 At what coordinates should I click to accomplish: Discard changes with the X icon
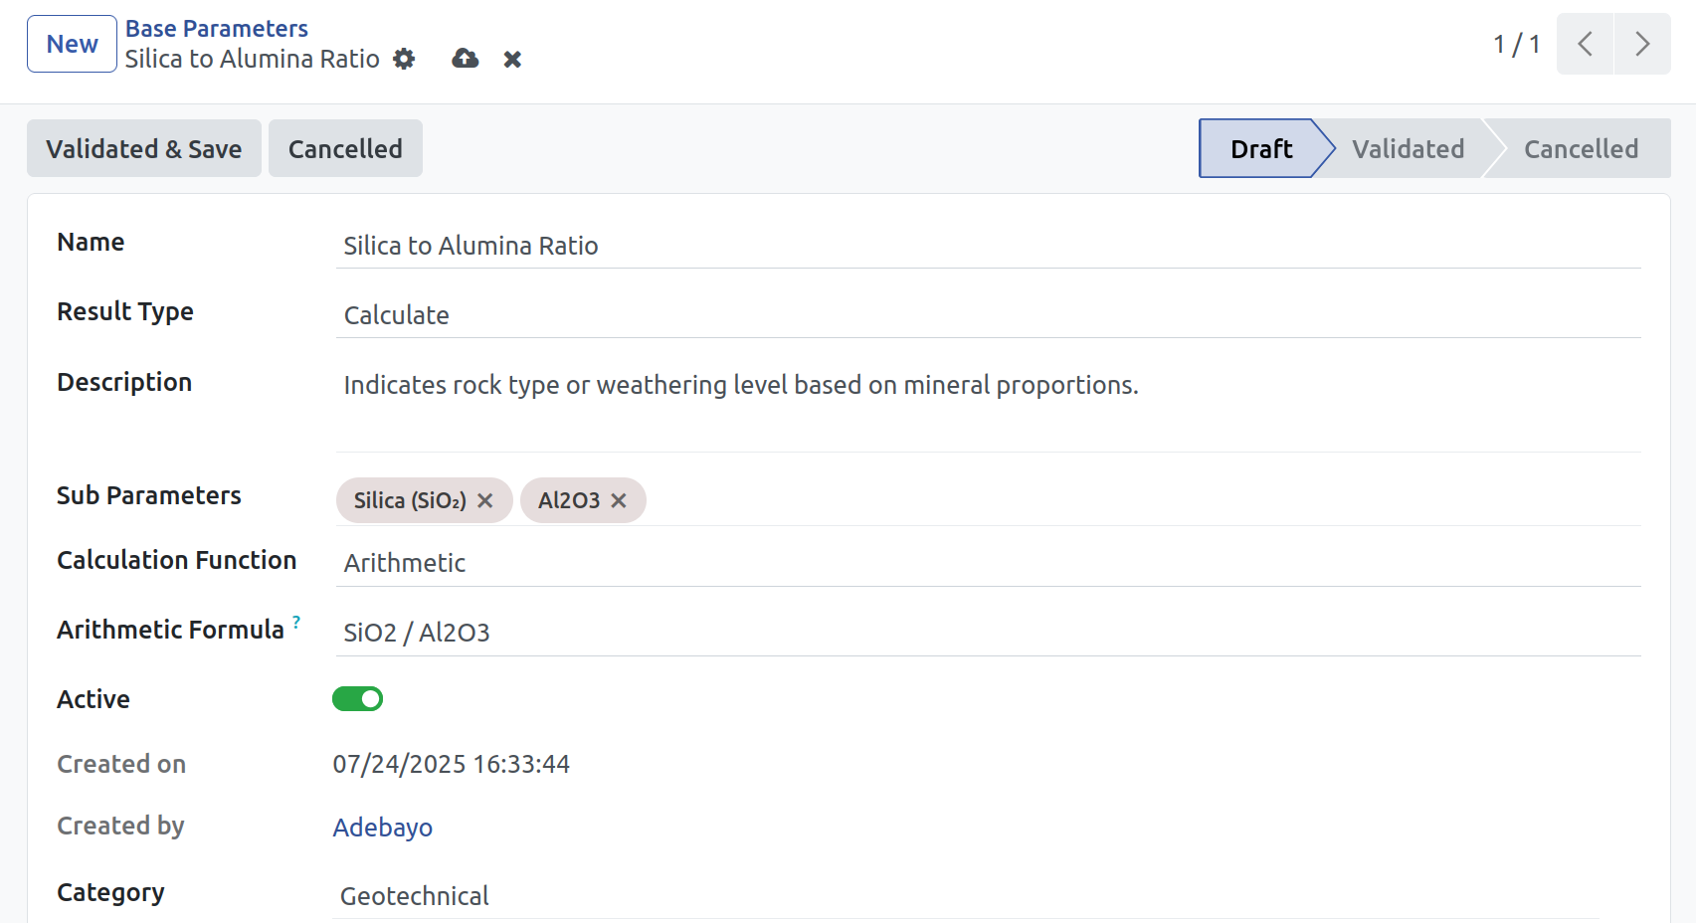512,60
